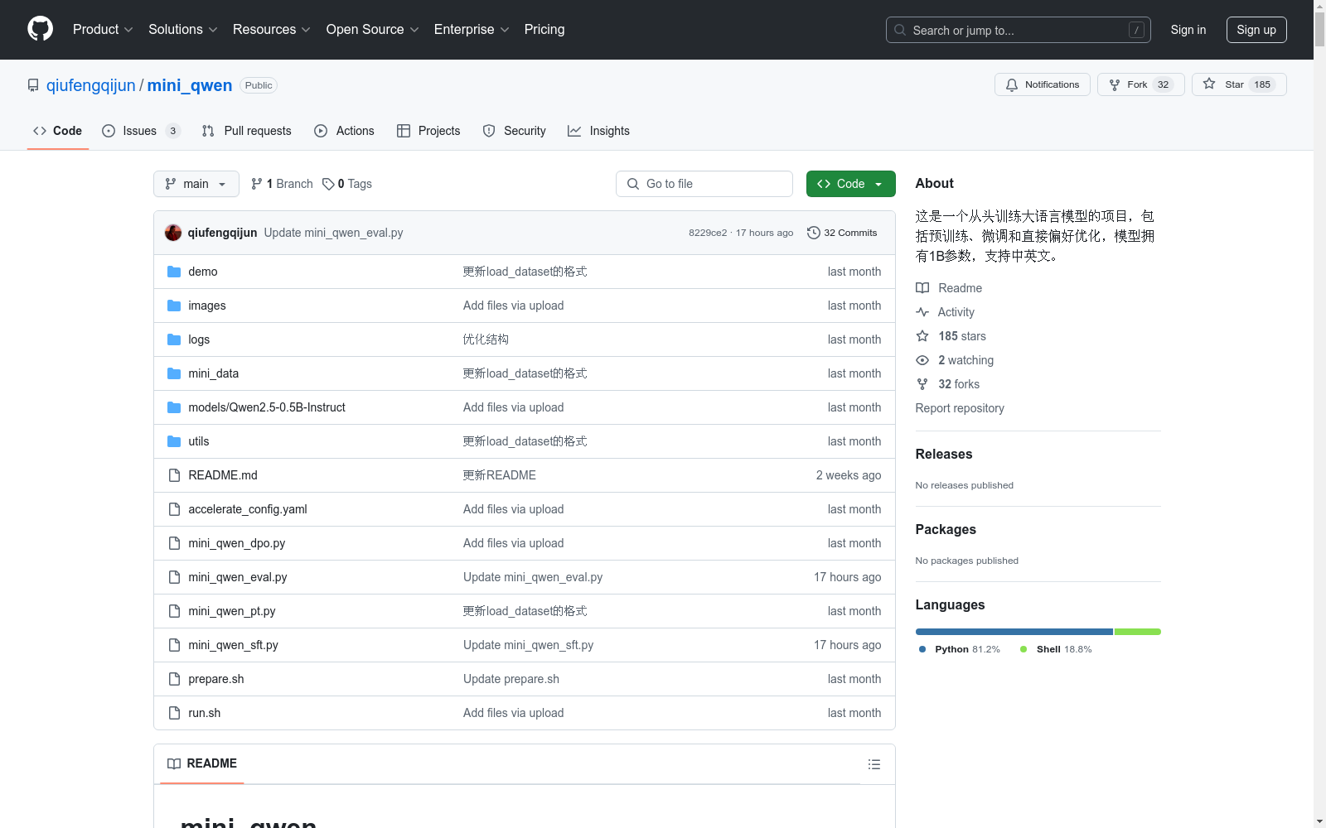The height and width of the screenshot is (828, 1326).
Task: Switch to the Issues tab
Action: tap(141, 131)
